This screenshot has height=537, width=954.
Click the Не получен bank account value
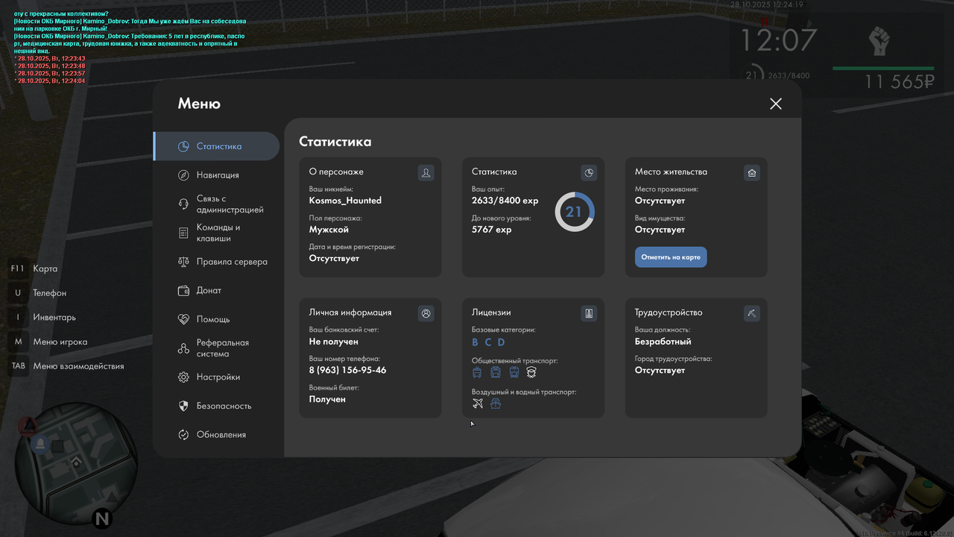click(x=334, y=342)
